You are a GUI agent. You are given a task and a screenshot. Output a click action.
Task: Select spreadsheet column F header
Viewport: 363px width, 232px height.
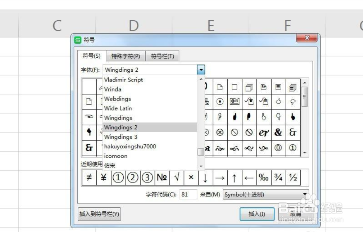287,26
